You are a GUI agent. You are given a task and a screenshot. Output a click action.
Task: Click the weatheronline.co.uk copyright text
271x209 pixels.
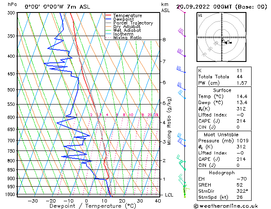coord(226,206)
